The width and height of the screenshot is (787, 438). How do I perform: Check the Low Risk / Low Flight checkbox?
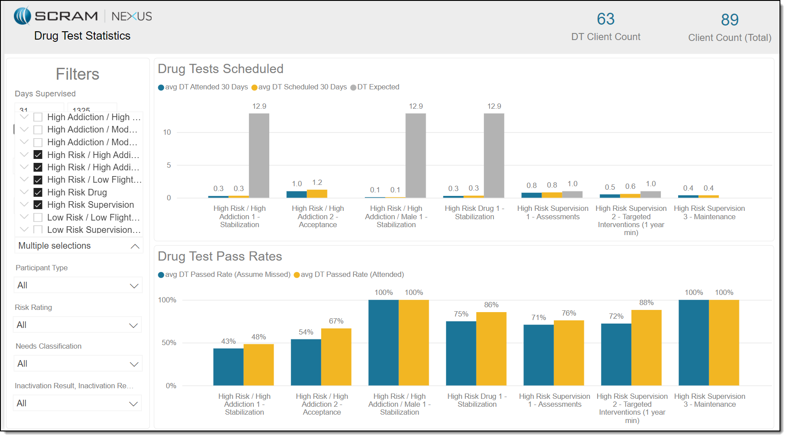point(38,217)
